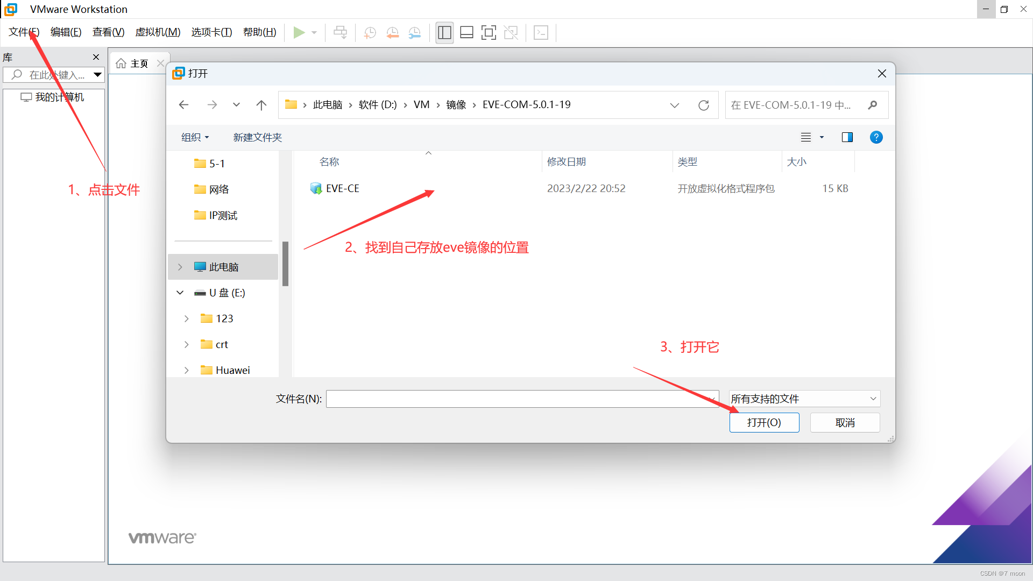The width and height of the screenshot is (1033, 581).
Task: Click the 新建文件夹 button
Action: [x=257, y=137]
